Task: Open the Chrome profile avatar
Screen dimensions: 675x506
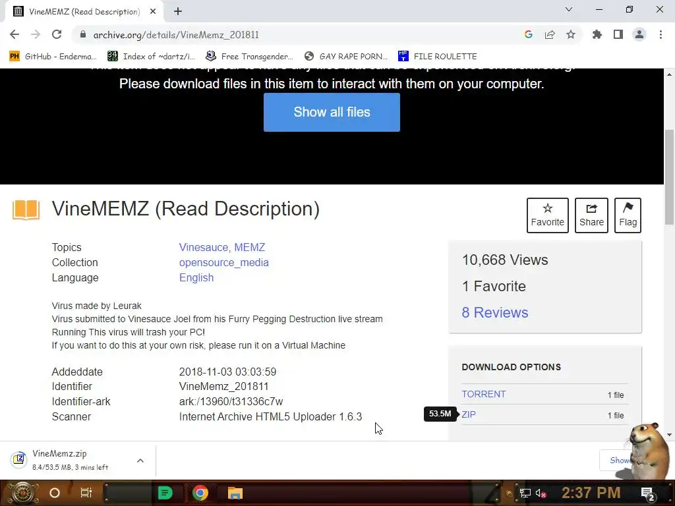Action: coord(639,34)
